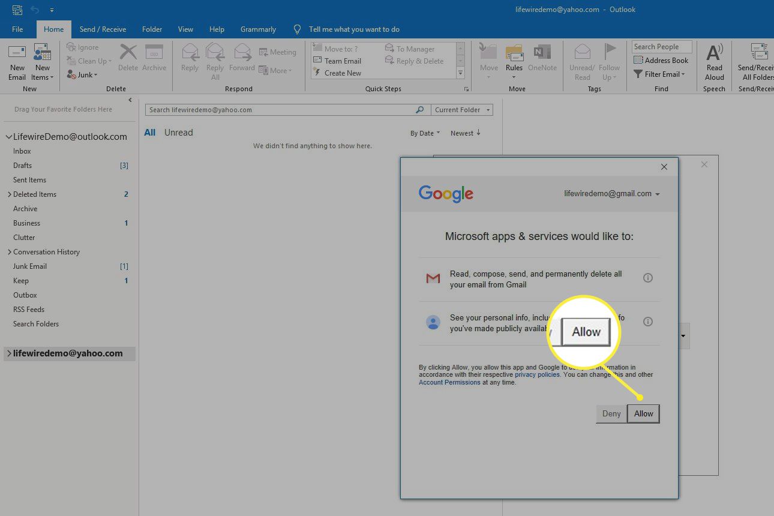Open the New Items menu
The height and width of the screenshot is (516, 774).
pos(43,62)
